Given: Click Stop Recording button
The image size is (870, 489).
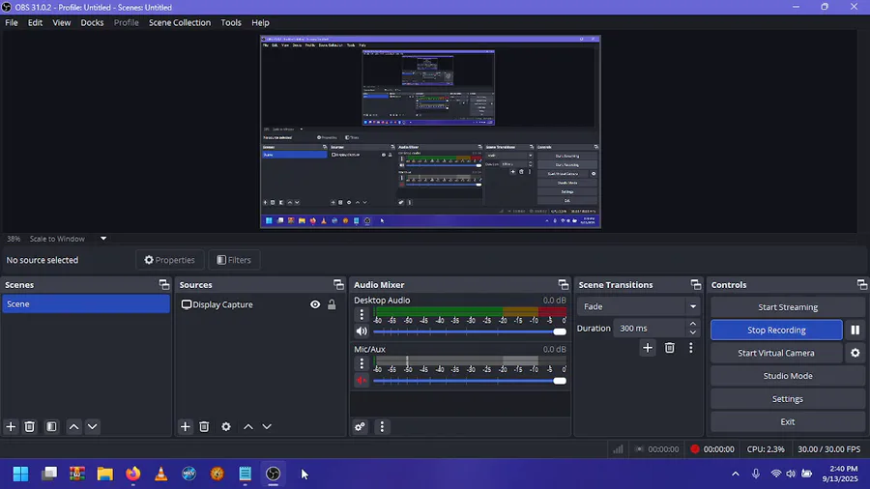Looking at the screenshot, I should tap(776, 330).
